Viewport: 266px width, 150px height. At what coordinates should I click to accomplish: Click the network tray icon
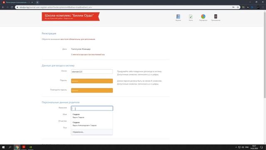[239, 147]
